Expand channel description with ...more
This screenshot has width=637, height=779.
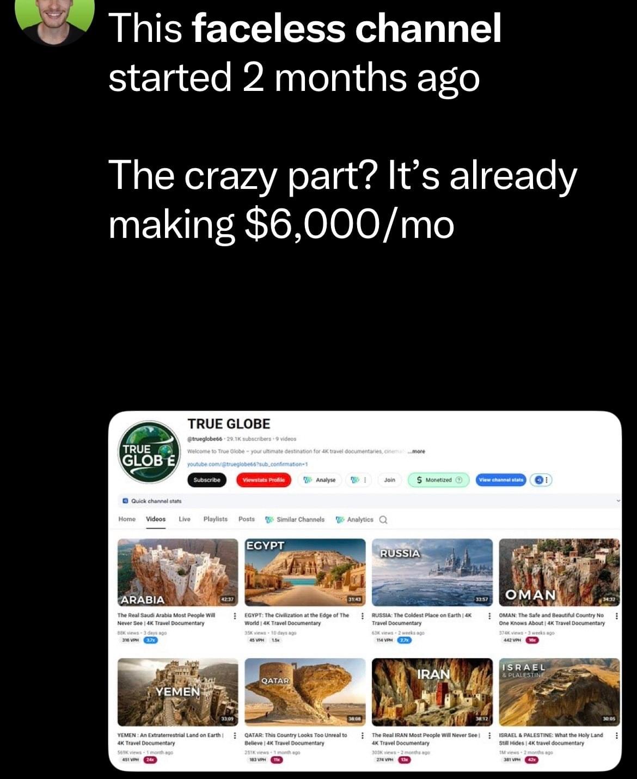click(417, 451)
